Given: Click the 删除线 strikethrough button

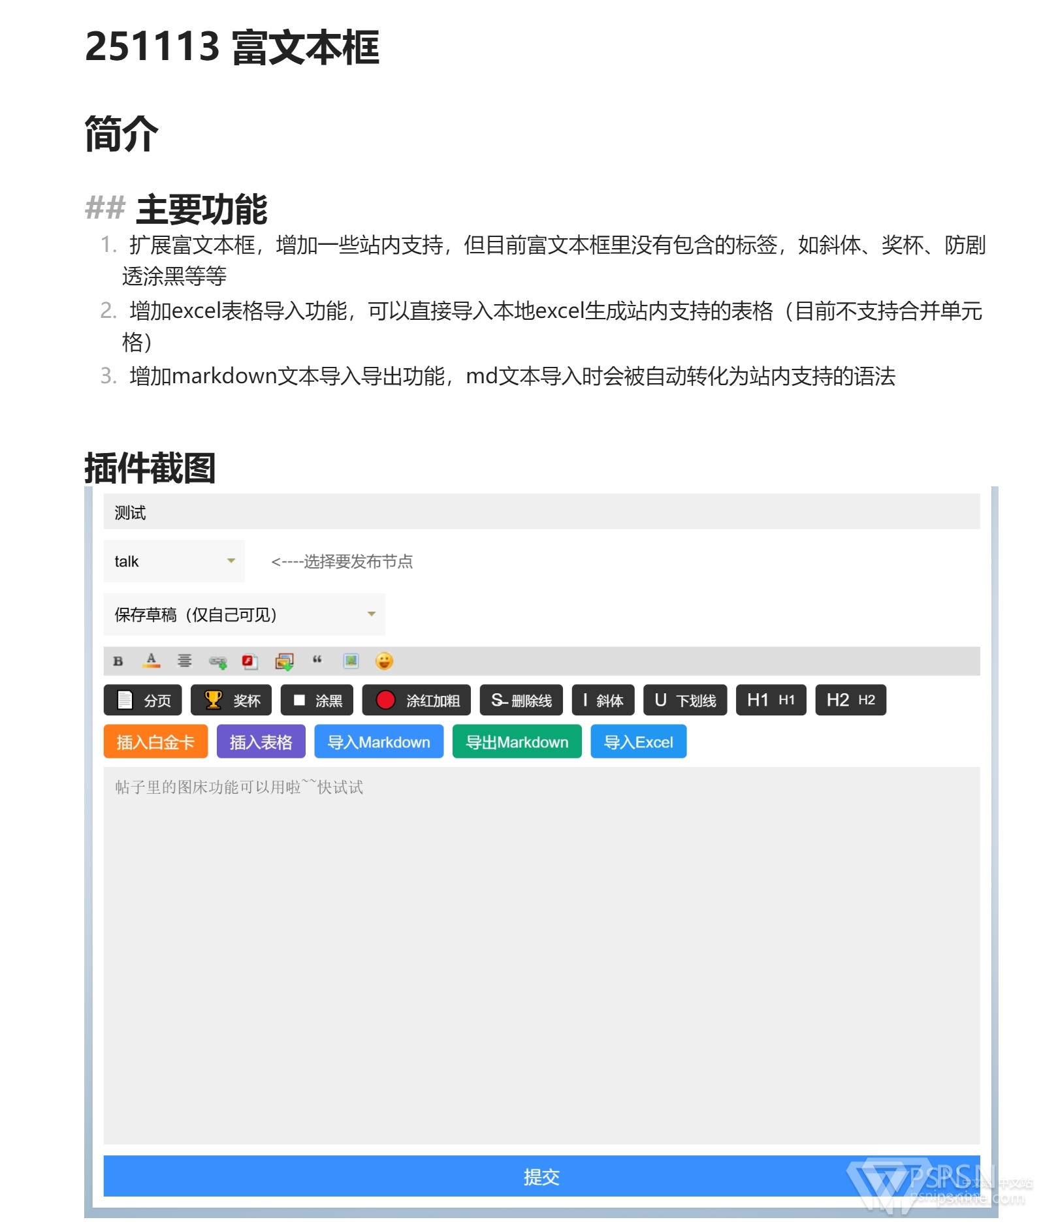Looking at the screenshot, I should coord(521,700).
